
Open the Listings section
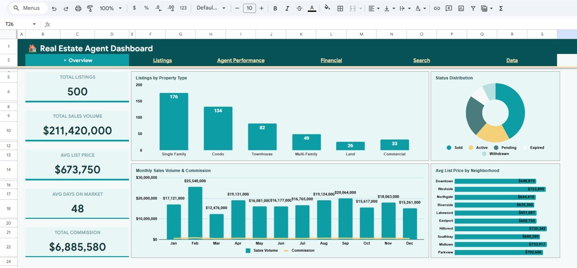162,60
